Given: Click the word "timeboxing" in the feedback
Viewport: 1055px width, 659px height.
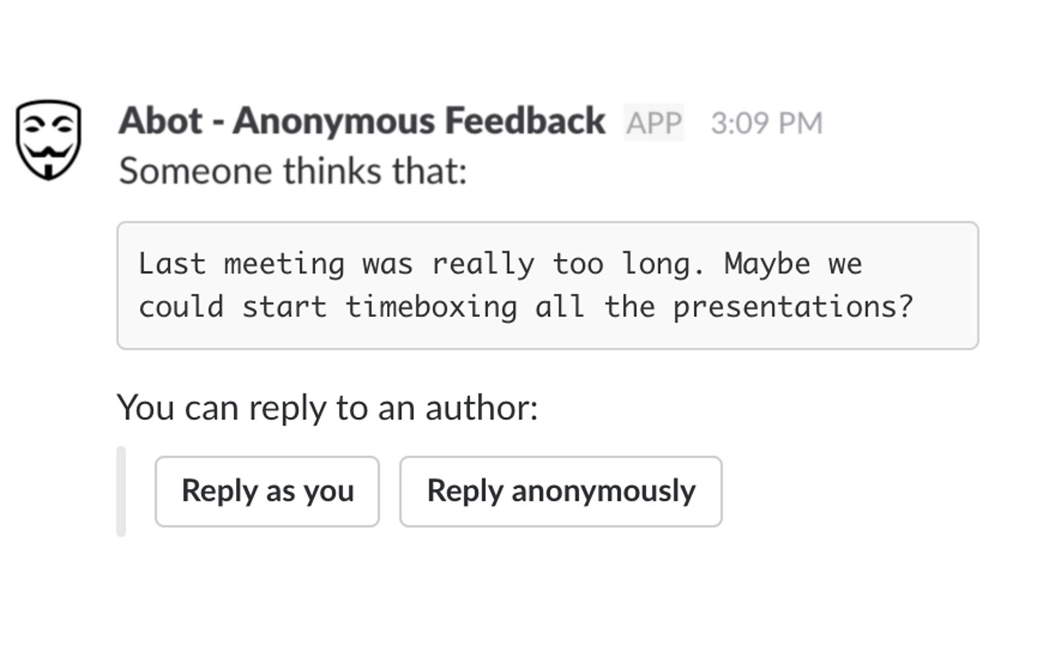Looking at the screenshot, I should (431, 307).
